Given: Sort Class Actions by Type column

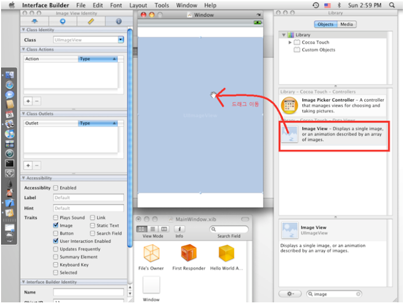Looking at the screenshot, I should pyautogui.click(x=98, y=59).
